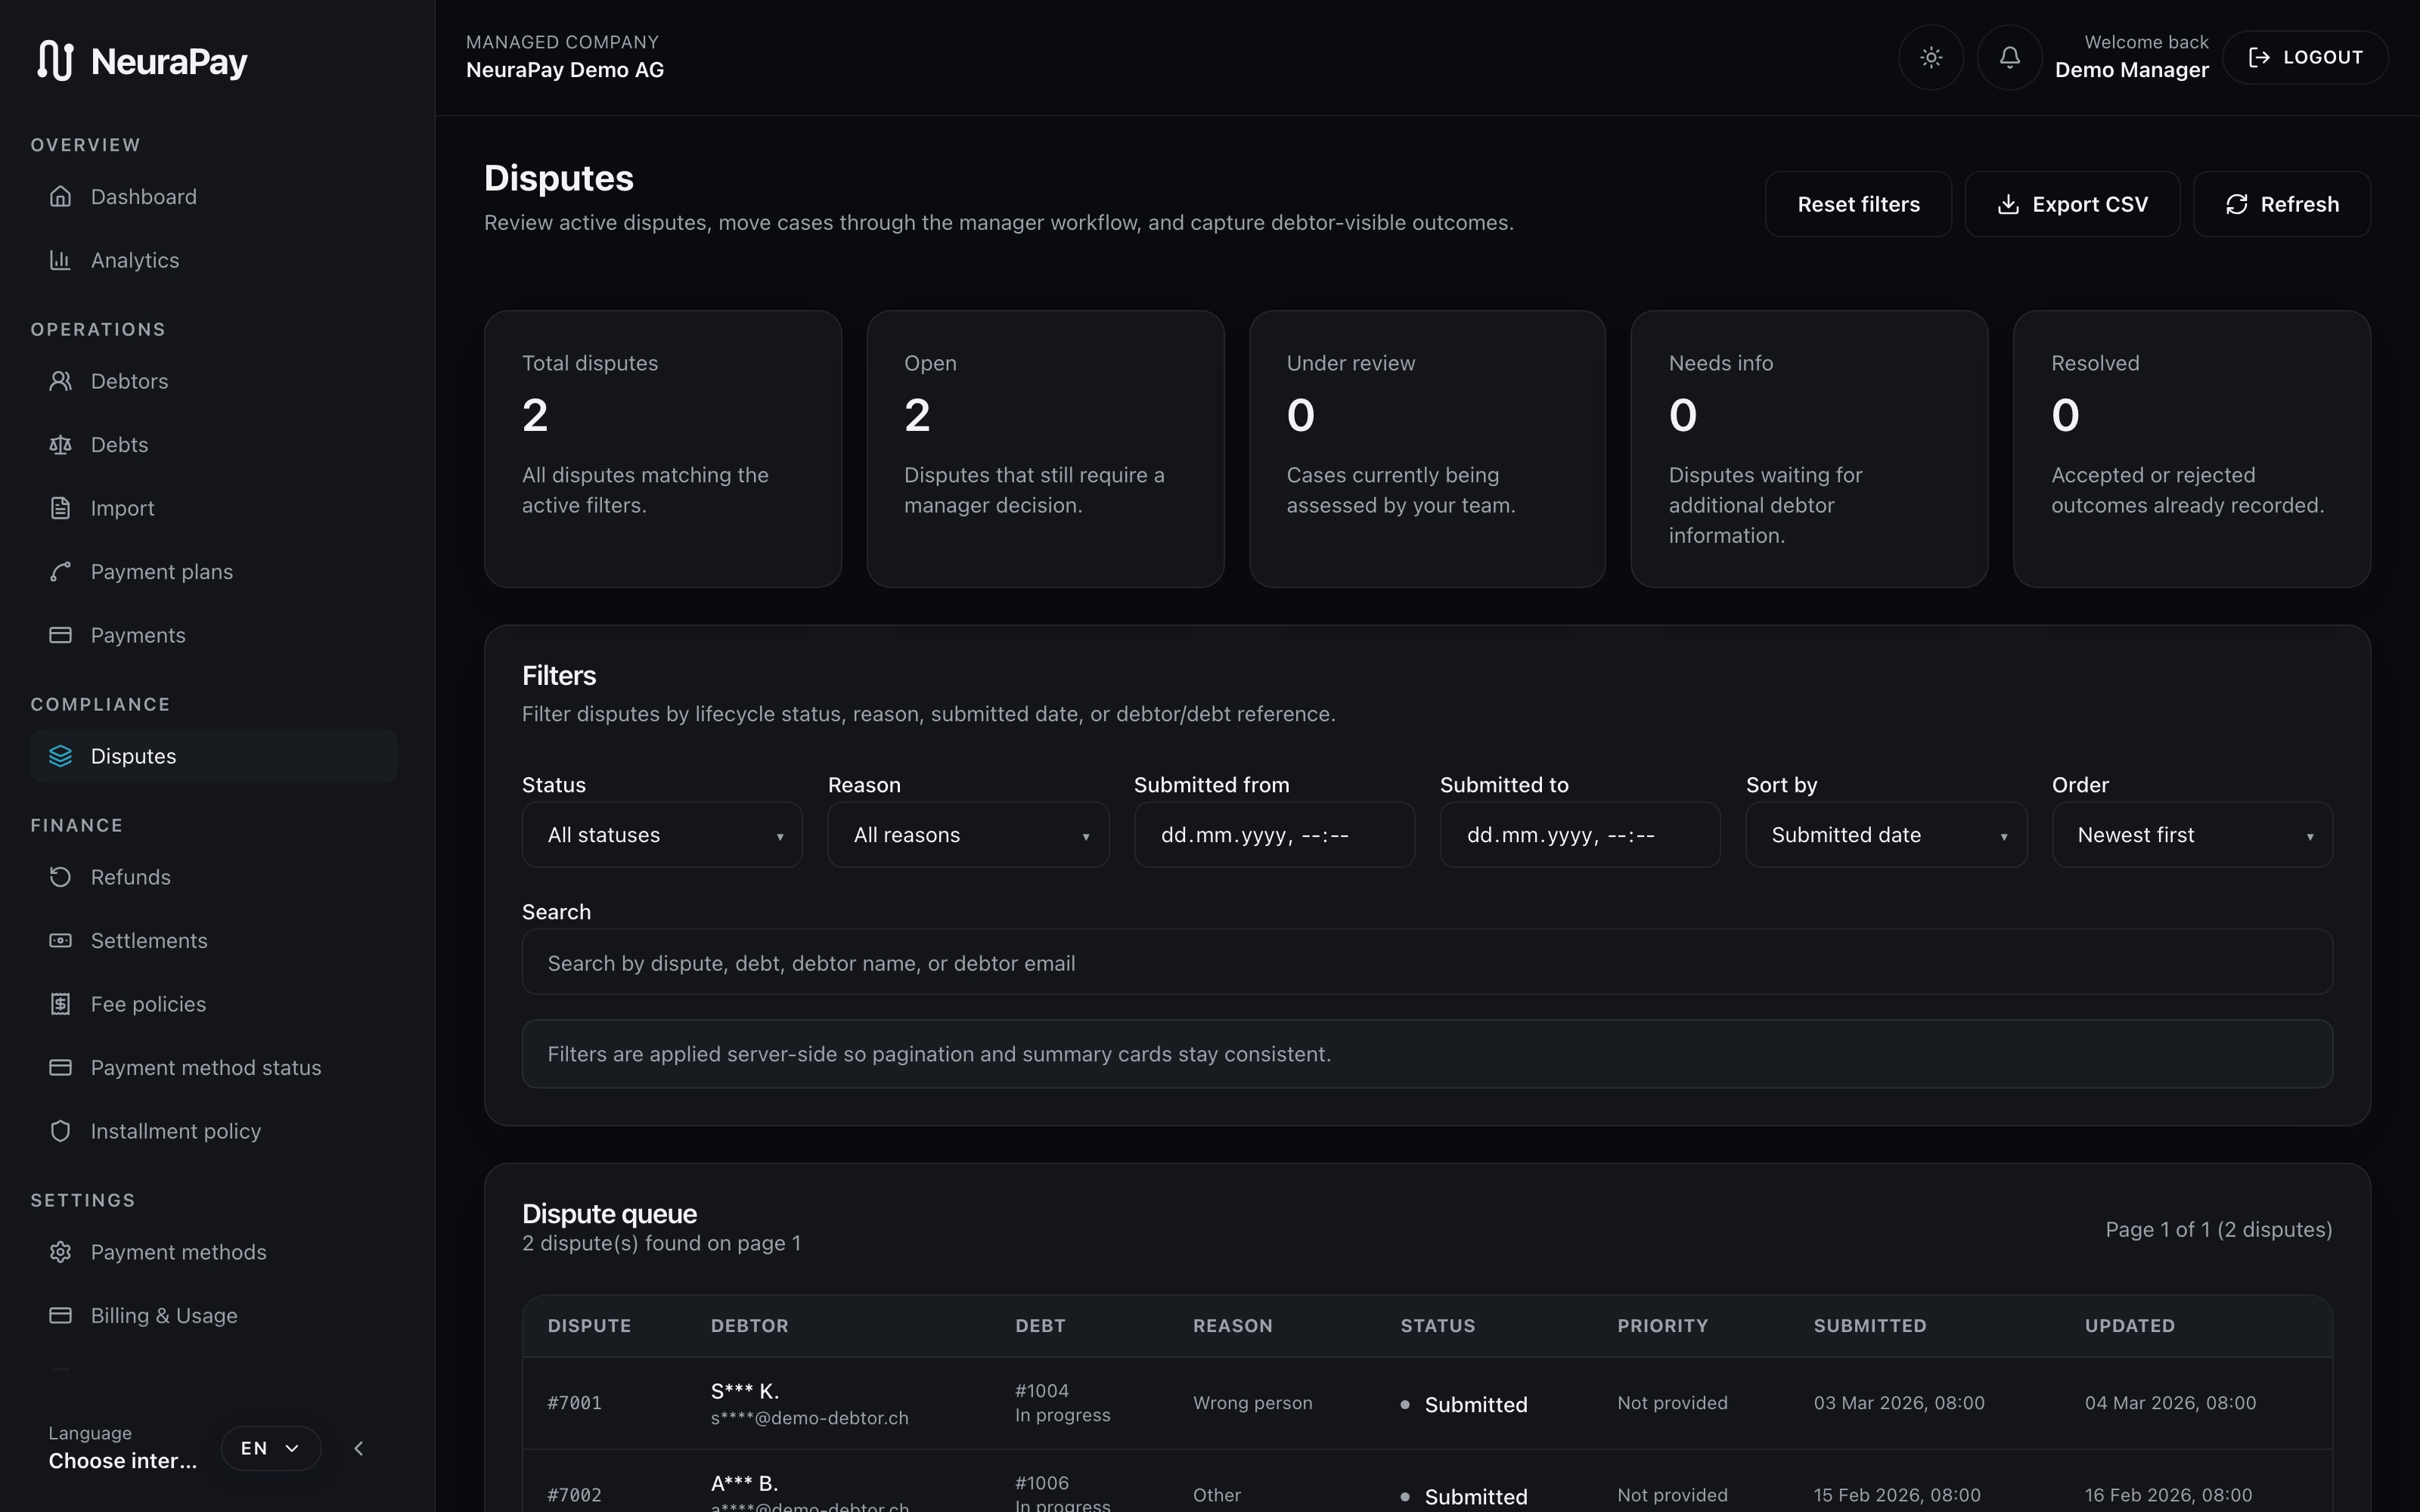Collapse the sidebar with left chevron
This screenshot has width=2420, height=1512.
(359, 1448)
